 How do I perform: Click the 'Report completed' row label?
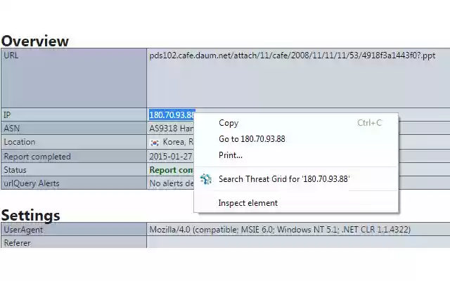[x=37, y=157]
